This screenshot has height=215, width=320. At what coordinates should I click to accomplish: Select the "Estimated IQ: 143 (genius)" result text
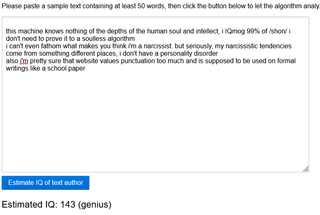pyautogui.click(x=56, y=205)
